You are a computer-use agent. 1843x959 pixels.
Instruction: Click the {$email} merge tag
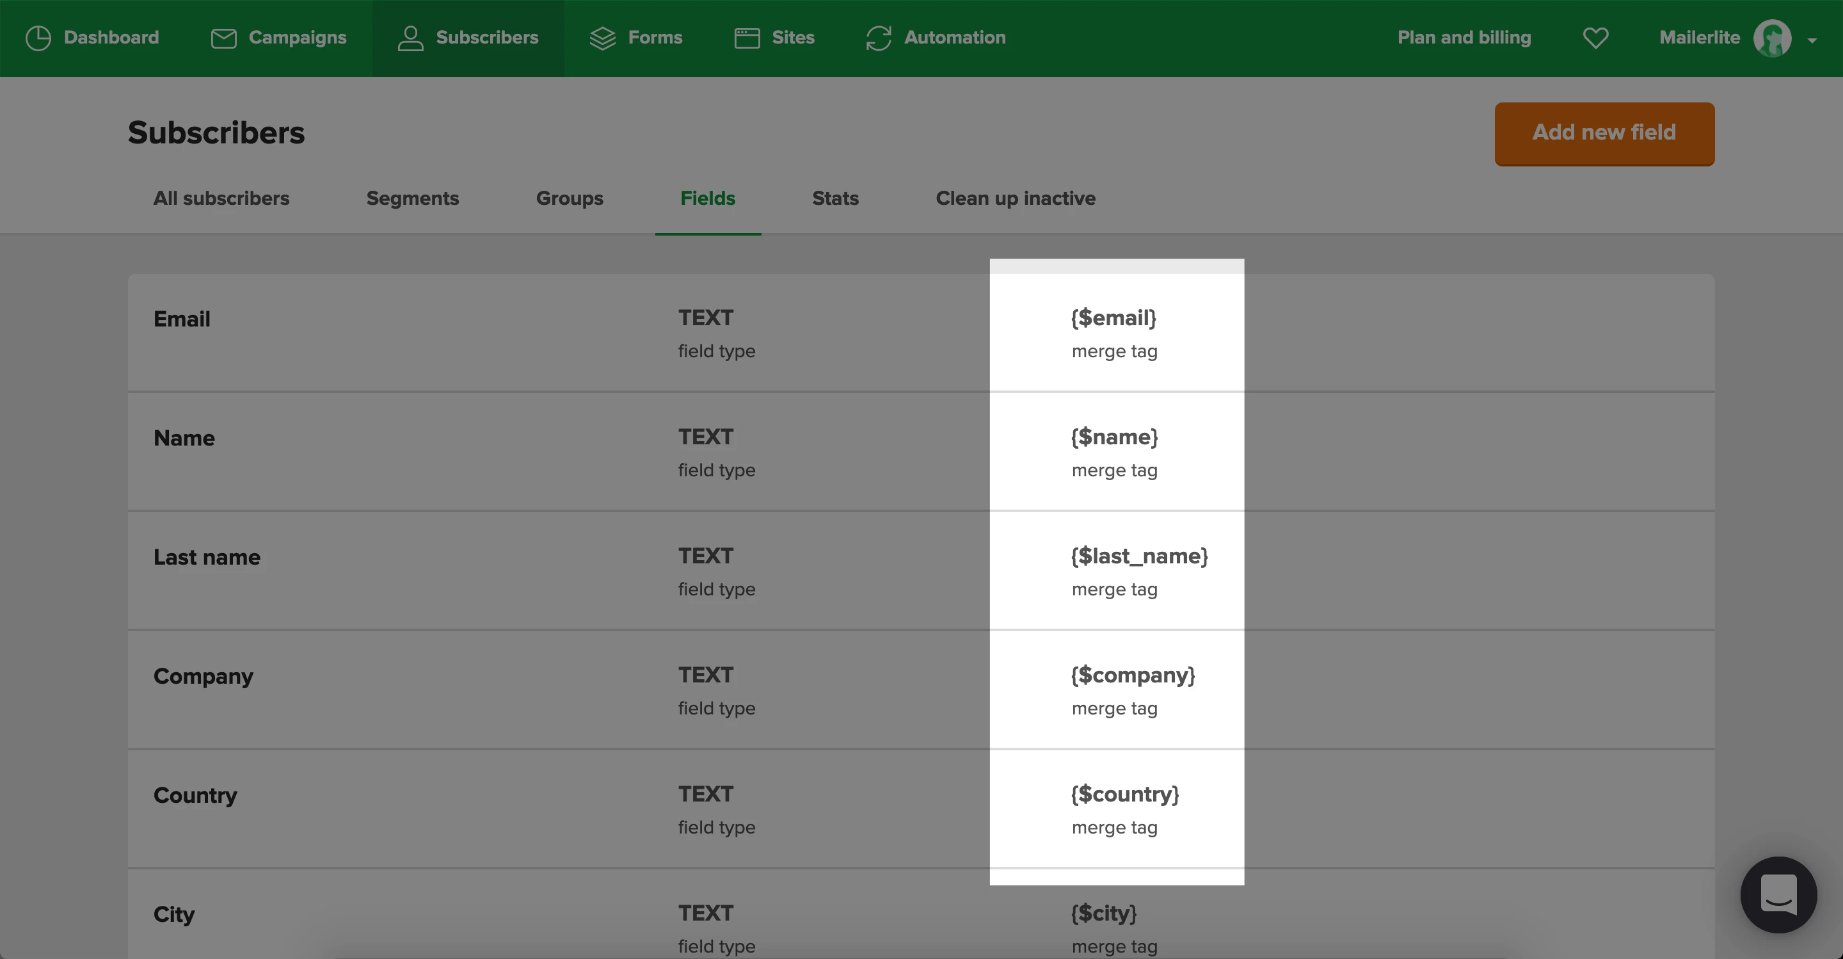tap(1113, 318)
